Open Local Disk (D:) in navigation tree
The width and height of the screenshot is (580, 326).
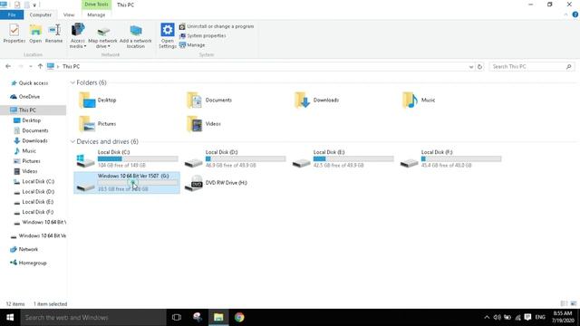pos(38,191)
